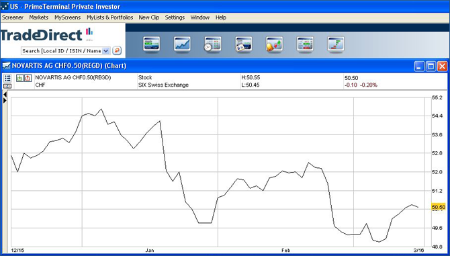Viewport: 450px width, 256px height.
Task: Click the red upload arrow icon
Action: pyautogui.click(x=28, y=78)
